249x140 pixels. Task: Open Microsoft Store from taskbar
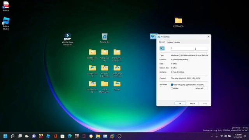click(62, 136)
